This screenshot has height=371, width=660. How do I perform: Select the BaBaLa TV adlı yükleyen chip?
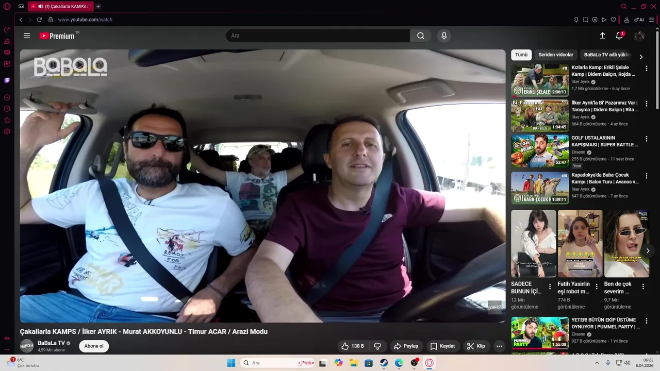coord(607,55)
